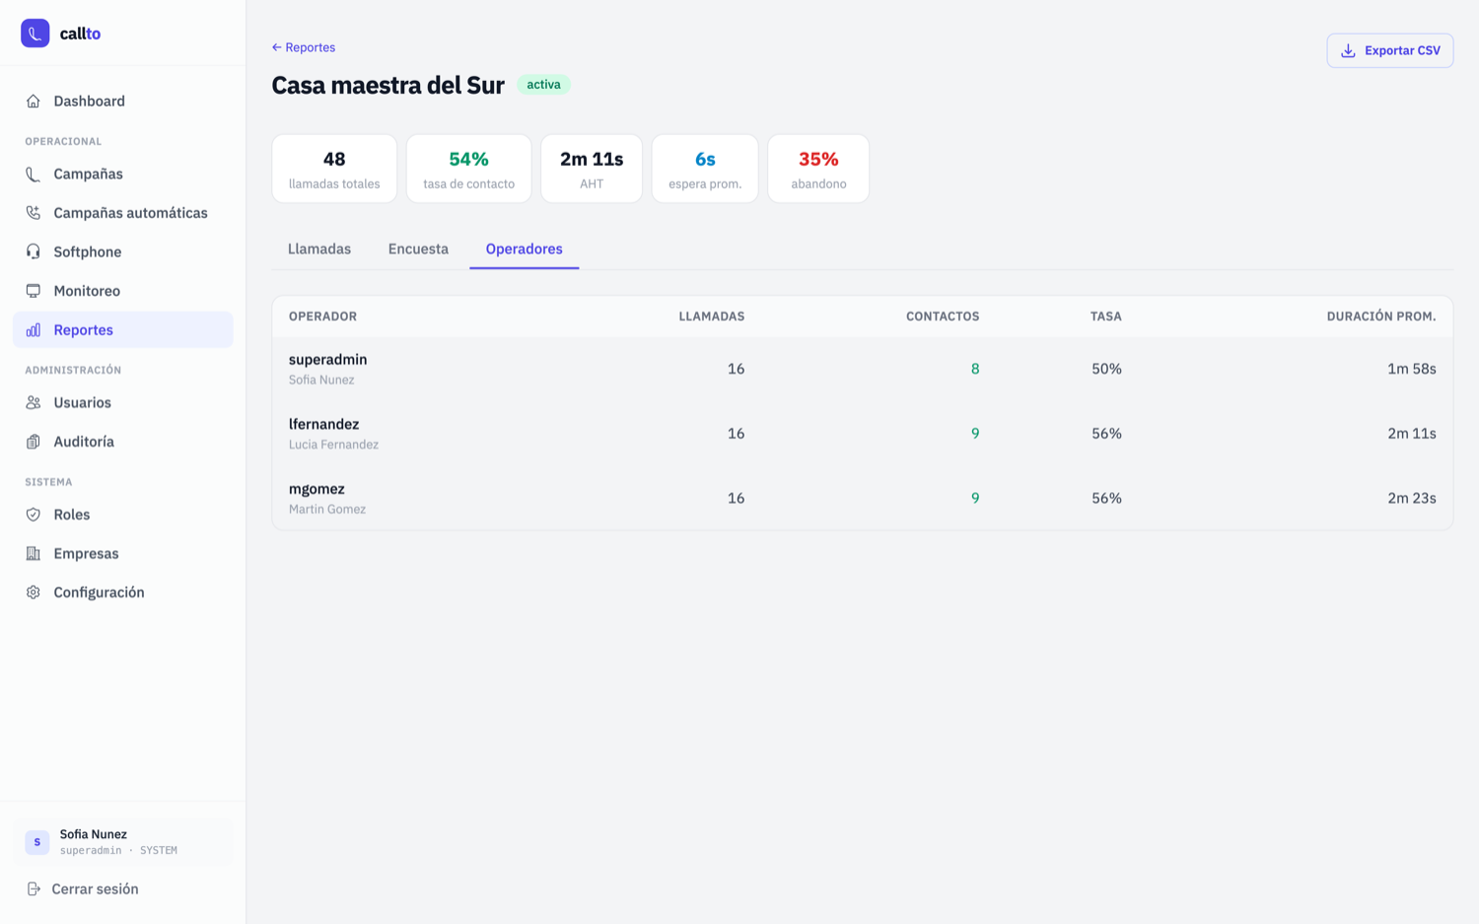Screen dimensions: 1479x924
Task: Select the Operadores tab
Action: pos(525,249)
